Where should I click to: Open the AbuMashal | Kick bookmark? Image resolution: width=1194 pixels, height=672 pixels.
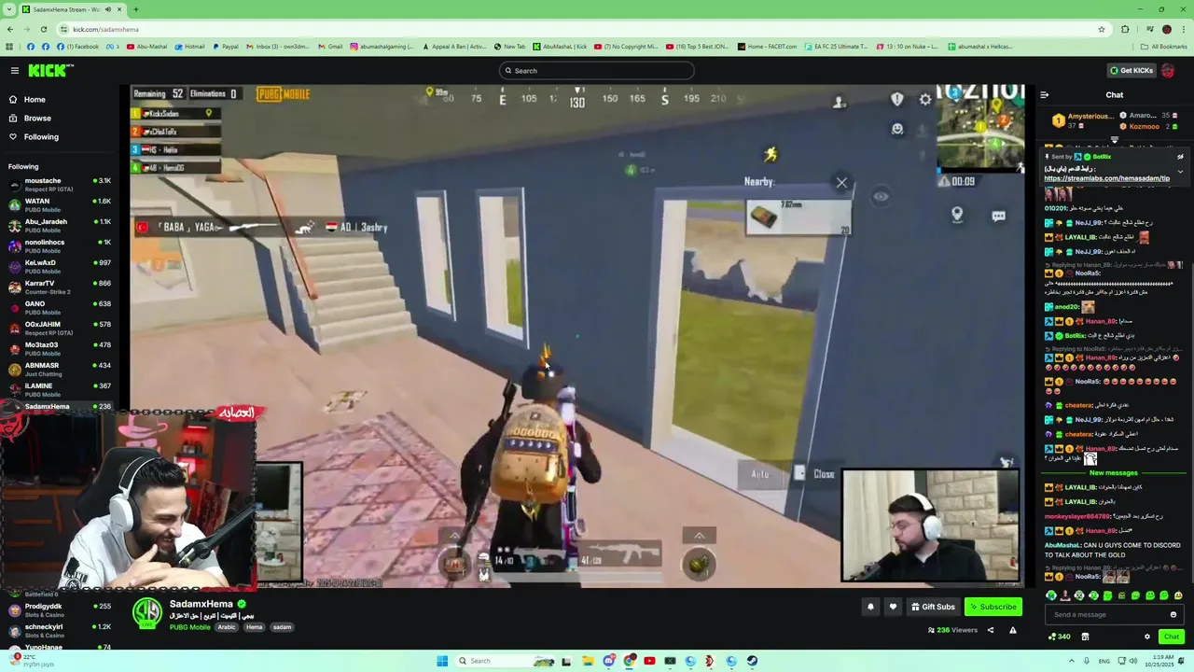click(x=560, y=47)
